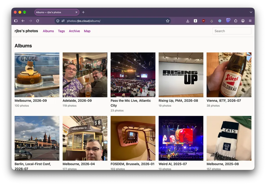Open the Stiegl Goldbräu bottle thumbnail

(x=229, y=75)
